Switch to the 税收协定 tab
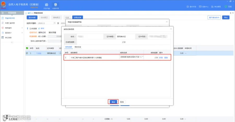Viewport: 235px width, 122px height. click(78, 47)
